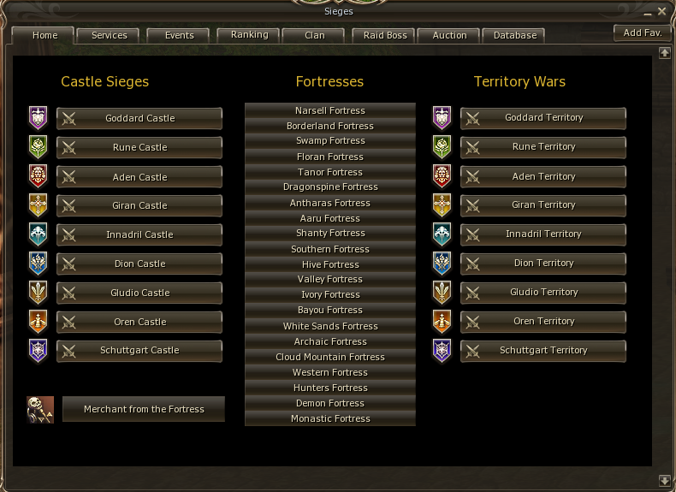Open White Sands Fortress entry
This screenshot has height=492, width=676.
point(330,326)
